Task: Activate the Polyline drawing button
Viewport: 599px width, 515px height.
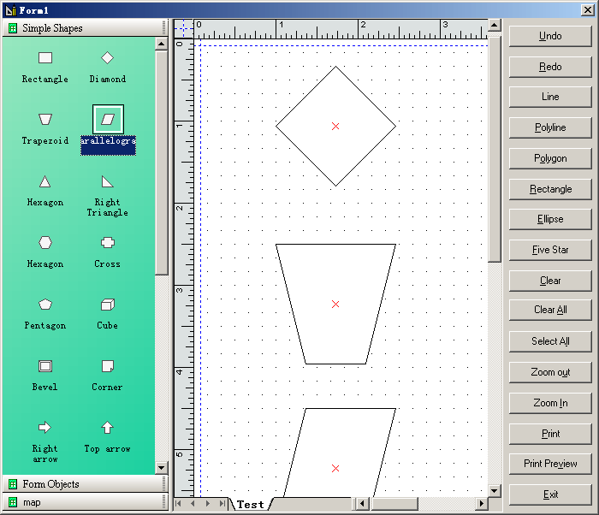Action: (550, 127)
